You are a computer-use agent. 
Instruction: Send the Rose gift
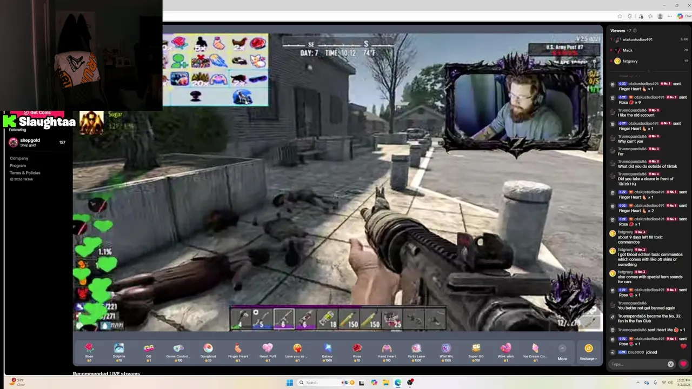pyautogui.click(x=89, y=351)
